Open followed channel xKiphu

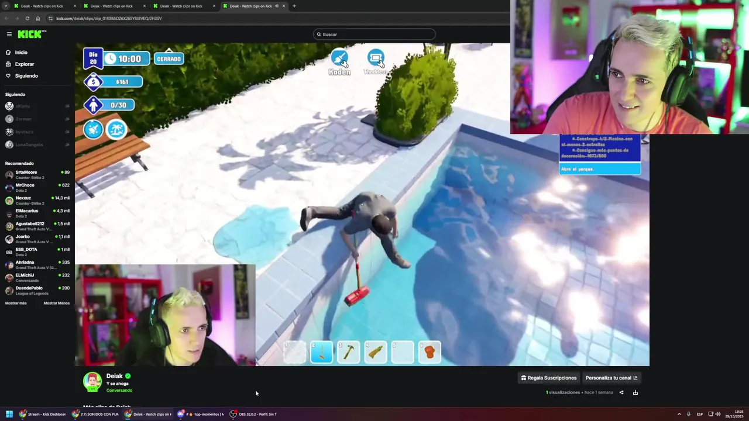[37, 106]
